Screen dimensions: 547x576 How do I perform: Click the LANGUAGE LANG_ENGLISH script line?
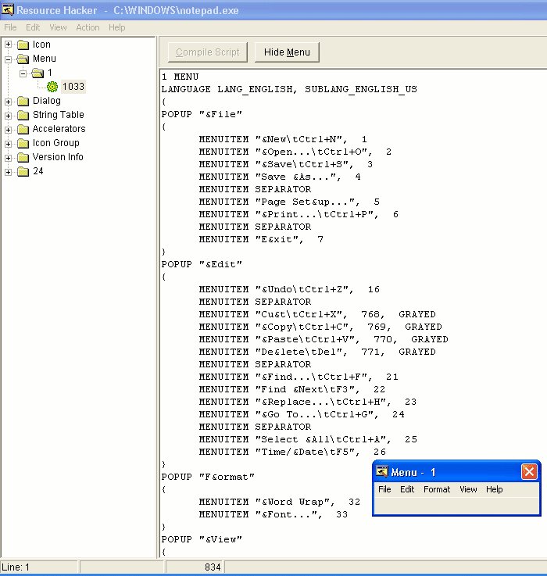(289, 89)
